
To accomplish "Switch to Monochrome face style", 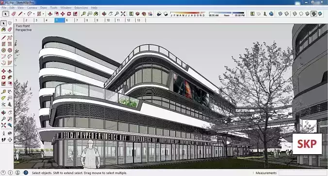I will click(320, 14).
